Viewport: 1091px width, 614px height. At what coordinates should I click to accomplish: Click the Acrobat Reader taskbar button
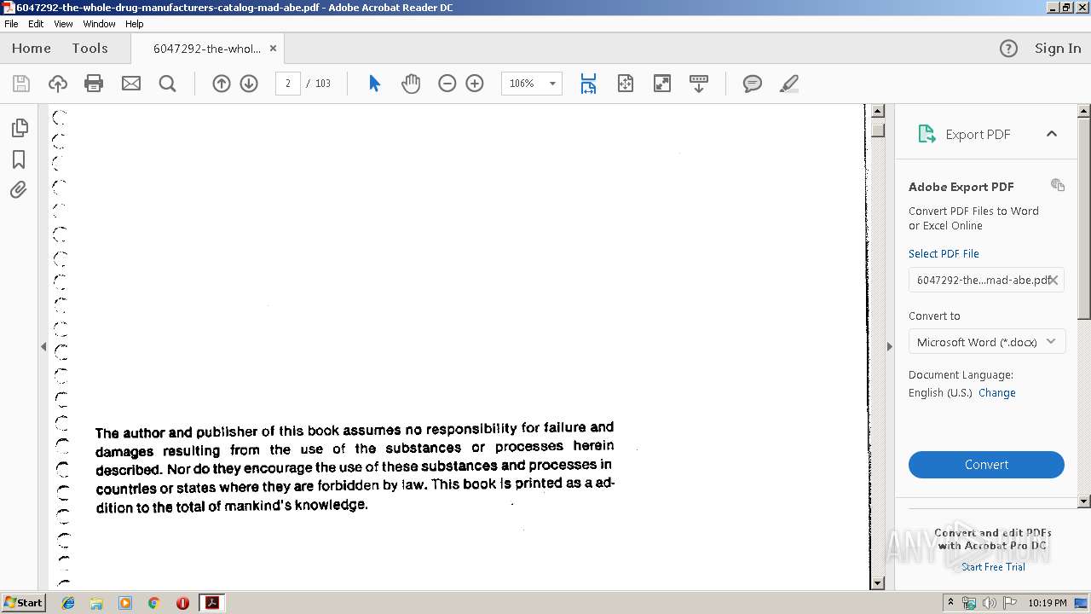[x=211, y=603]
